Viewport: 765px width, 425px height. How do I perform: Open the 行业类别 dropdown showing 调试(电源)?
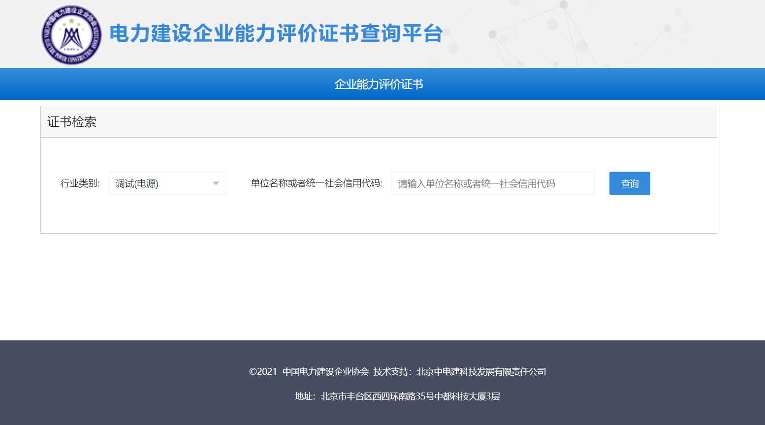pos(162,183)
